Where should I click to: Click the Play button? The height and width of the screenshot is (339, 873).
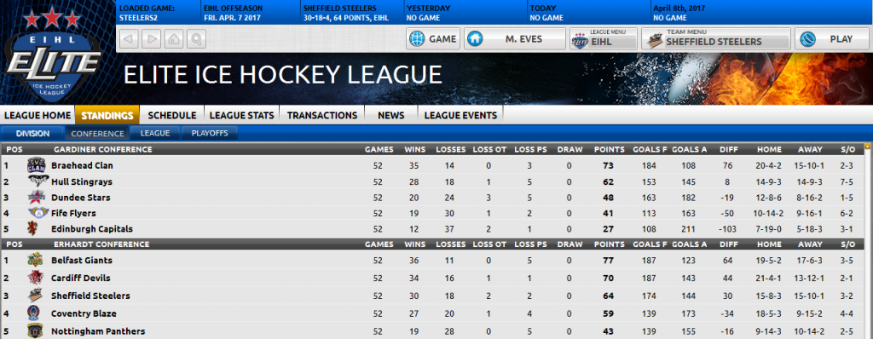point(831,39)
